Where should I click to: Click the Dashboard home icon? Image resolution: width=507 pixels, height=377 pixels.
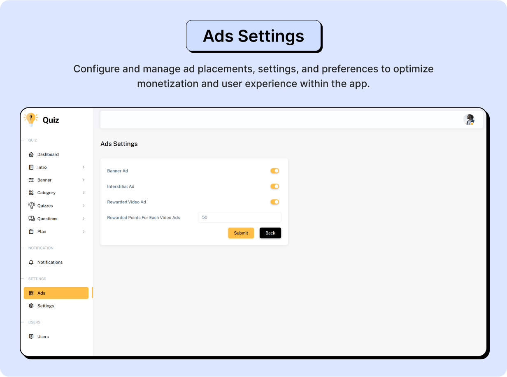31,154
